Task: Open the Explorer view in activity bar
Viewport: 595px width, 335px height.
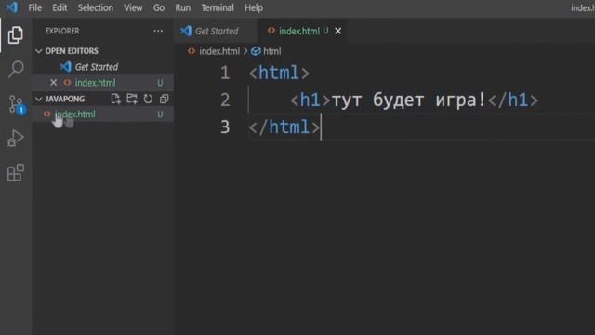Action: pyautogui.click(x=16, y=35)
